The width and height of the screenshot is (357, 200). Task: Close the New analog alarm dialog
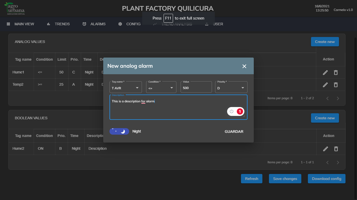(244, 66)
